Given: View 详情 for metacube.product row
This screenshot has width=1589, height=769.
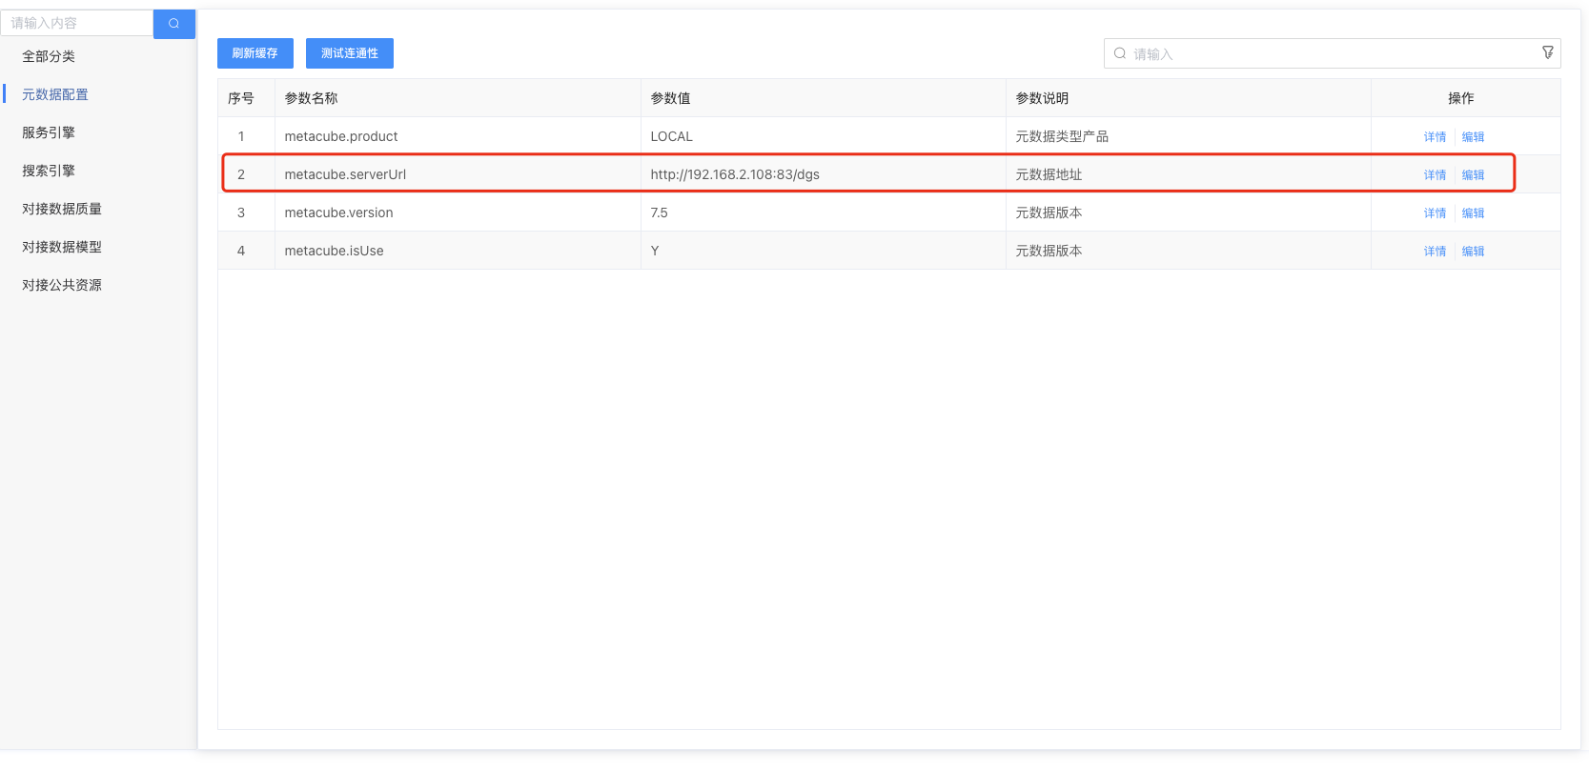Looking at the screenshot, I should pyautogui.click(x=1435, y=136).
